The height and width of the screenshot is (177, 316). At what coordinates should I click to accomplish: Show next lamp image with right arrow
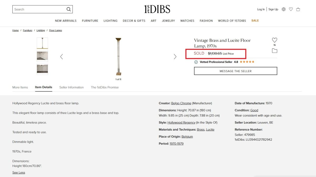tap(175, 57)
